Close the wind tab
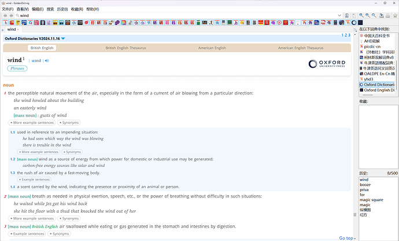Viewport: 399px width, 241px height. (18, 30)
